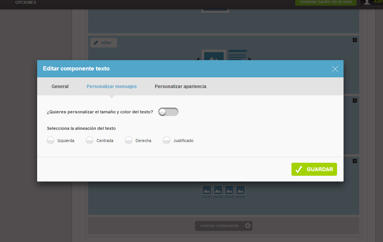Enable the personalizar tamaño y color toggle
Viewport: 383px width, 242px height.
[168, 112]
